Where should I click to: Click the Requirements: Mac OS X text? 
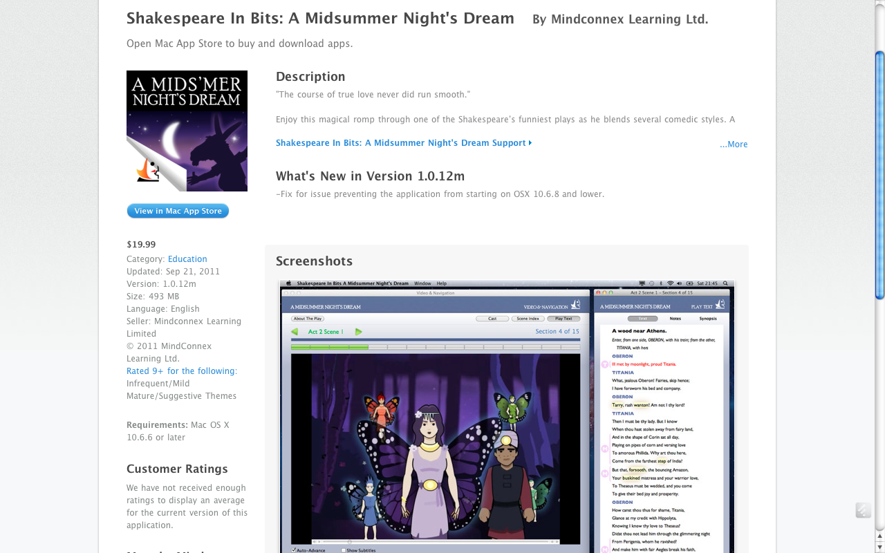tap(178, 431)
